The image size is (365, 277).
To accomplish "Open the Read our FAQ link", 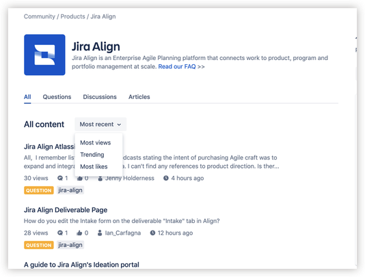I will pyautogui.click(x=177, y=67).
